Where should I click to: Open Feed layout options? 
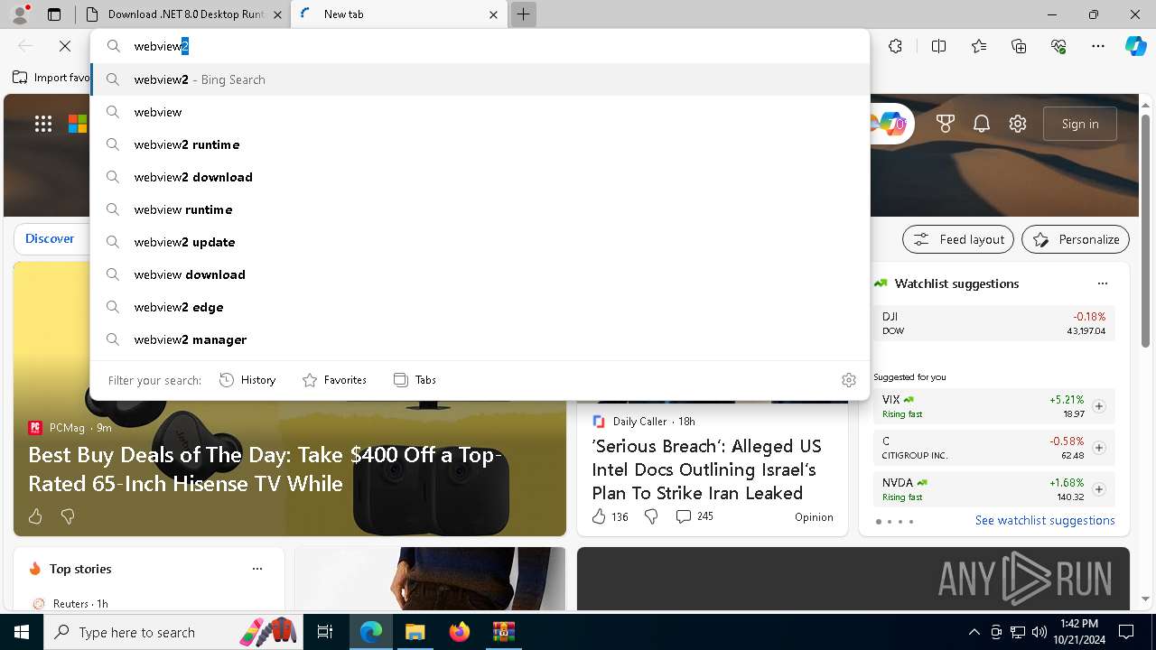click(x=958, y=239)
